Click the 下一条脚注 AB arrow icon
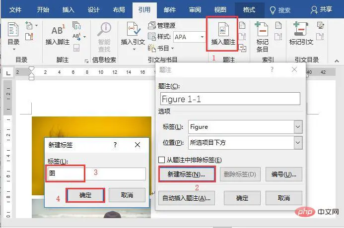The width and height of the screenshot is (344, 228). 76,37
